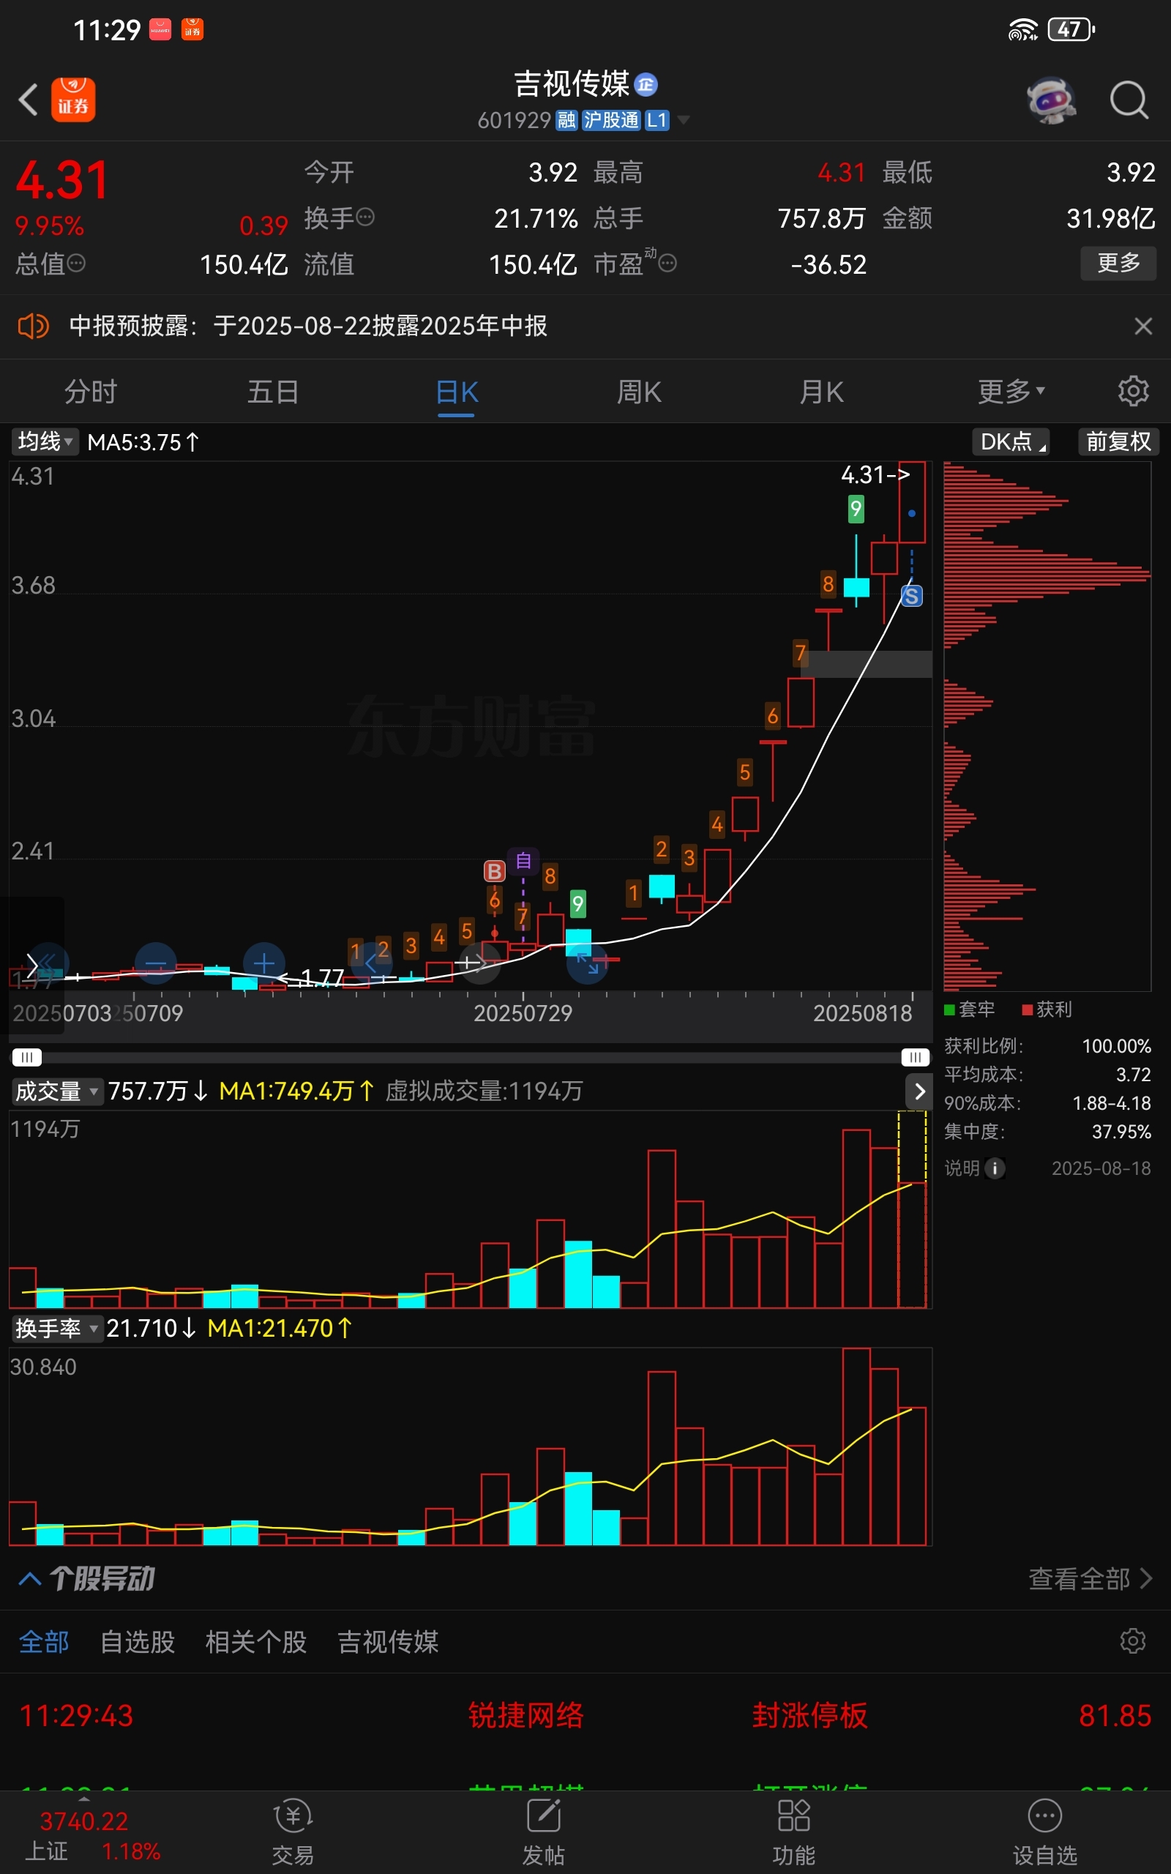Viewport: 1171px width, 1874px height.
Task: Open the 换手率 indicator dropdown
Action: 56,1329
